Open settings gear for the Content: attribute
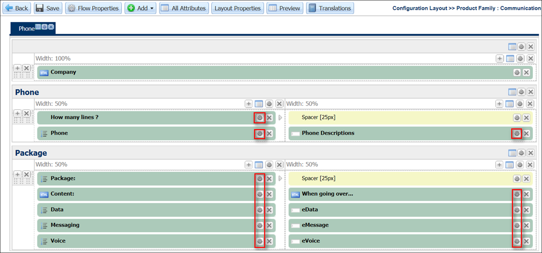542x253 pixels. point(260,194)
